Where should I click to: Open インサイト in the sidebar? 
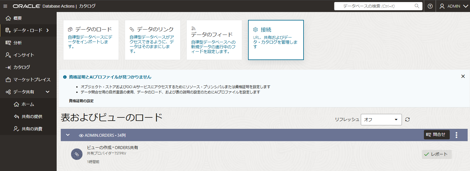pyautogui.click(x=28, y=55)
